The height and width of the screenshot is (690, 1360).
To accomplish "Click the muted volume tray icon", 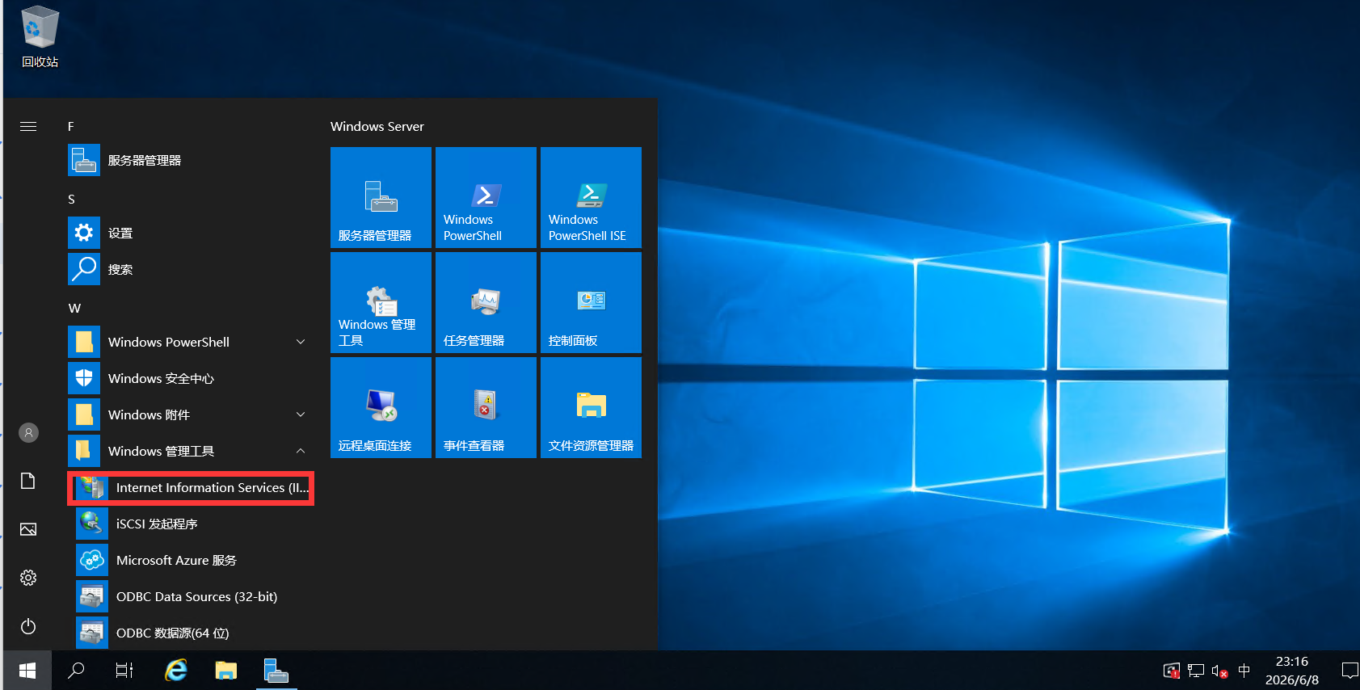I will click(1220, 671).
